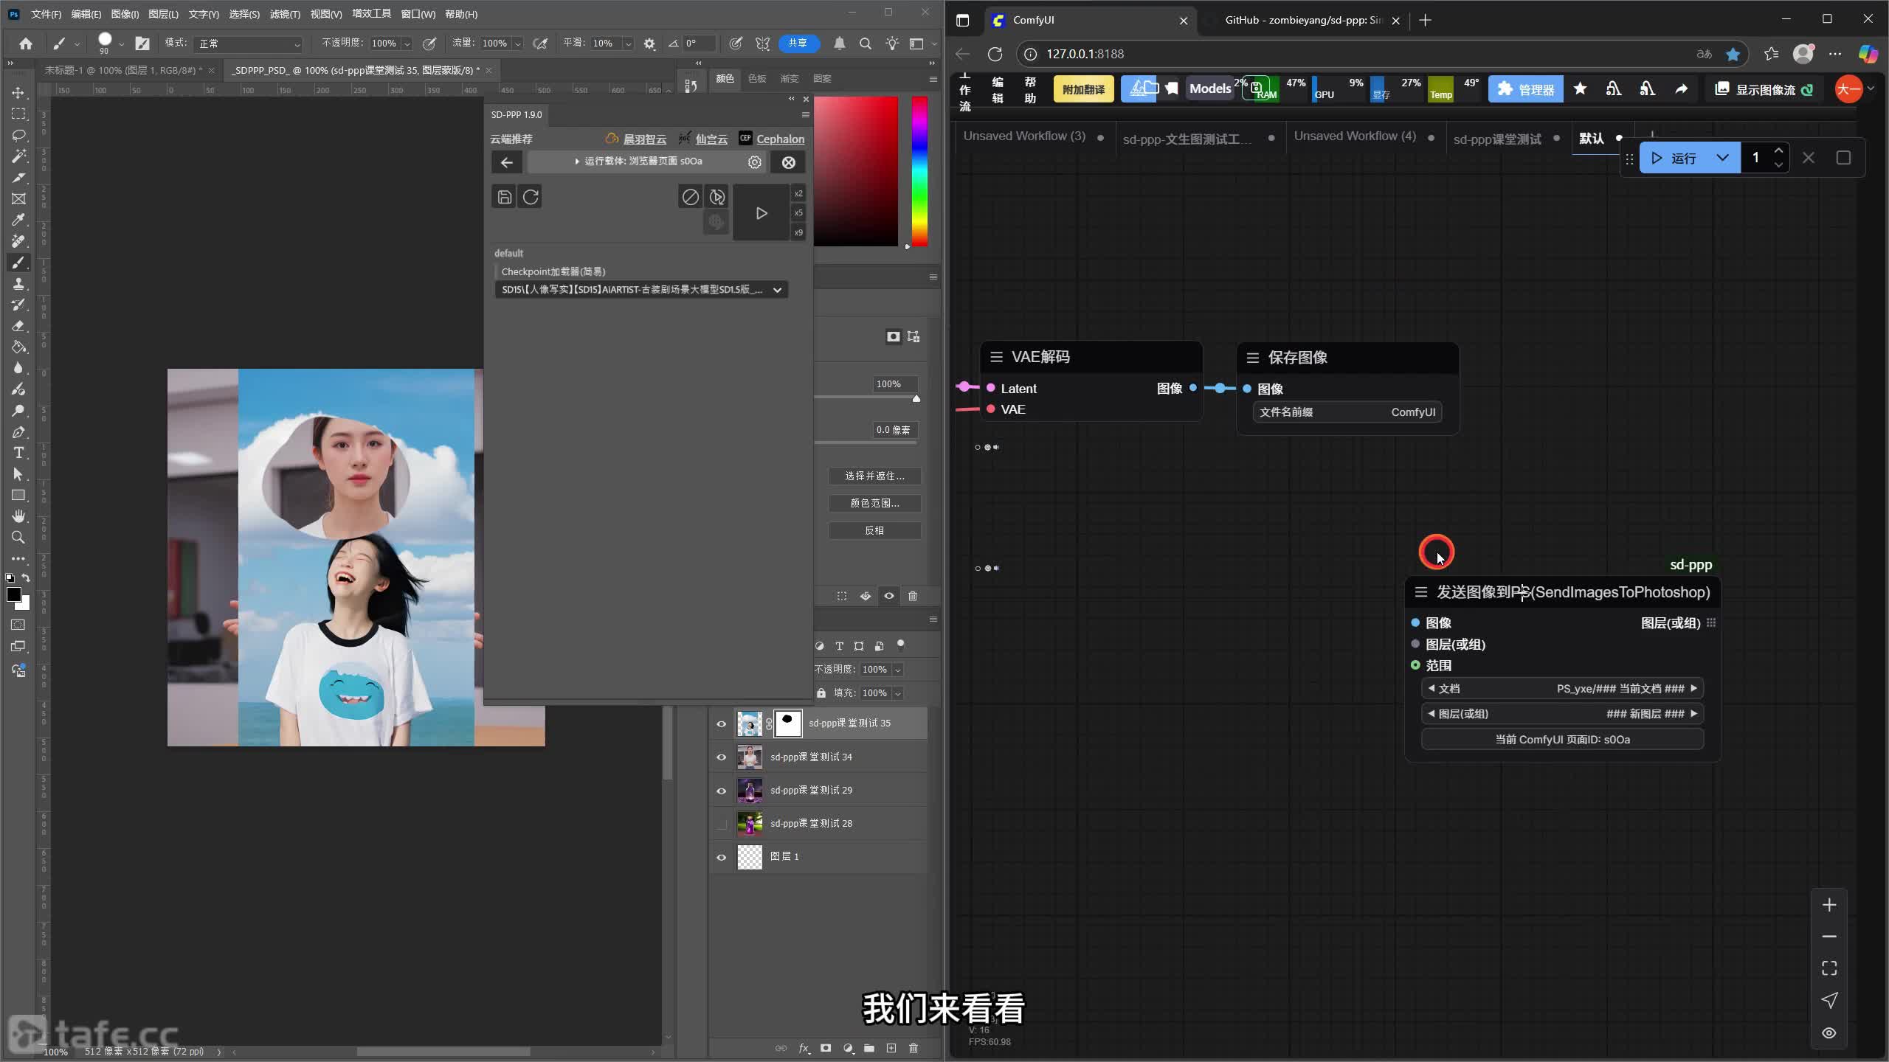Select the Eraser tool

tap(18, 326)
